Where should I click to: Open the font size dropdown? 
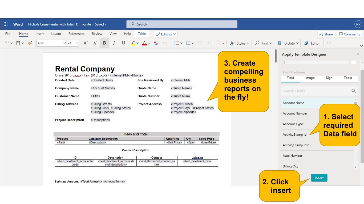77,43
